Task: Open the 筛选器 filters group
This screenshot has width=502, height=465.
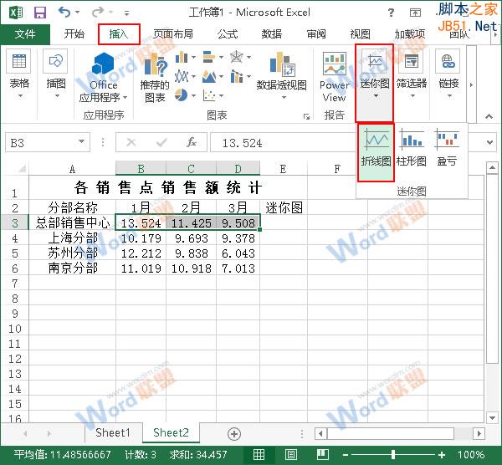Action: click(412, 74)
